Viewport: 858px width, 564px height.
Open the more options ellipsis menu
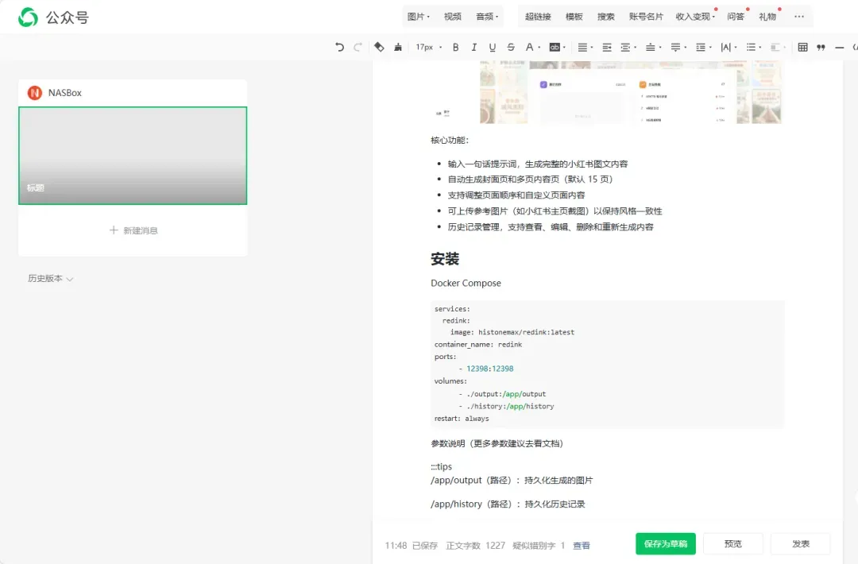[799, 17]
